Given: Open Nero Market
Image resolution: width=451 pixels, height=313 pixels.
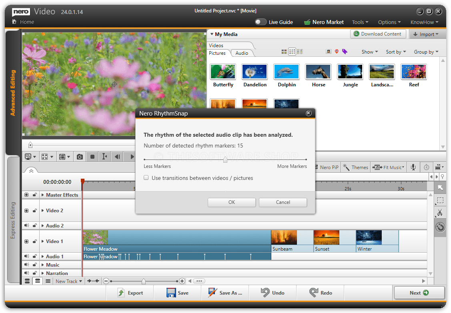Looking at the screenshot, I should click(324, 22).
